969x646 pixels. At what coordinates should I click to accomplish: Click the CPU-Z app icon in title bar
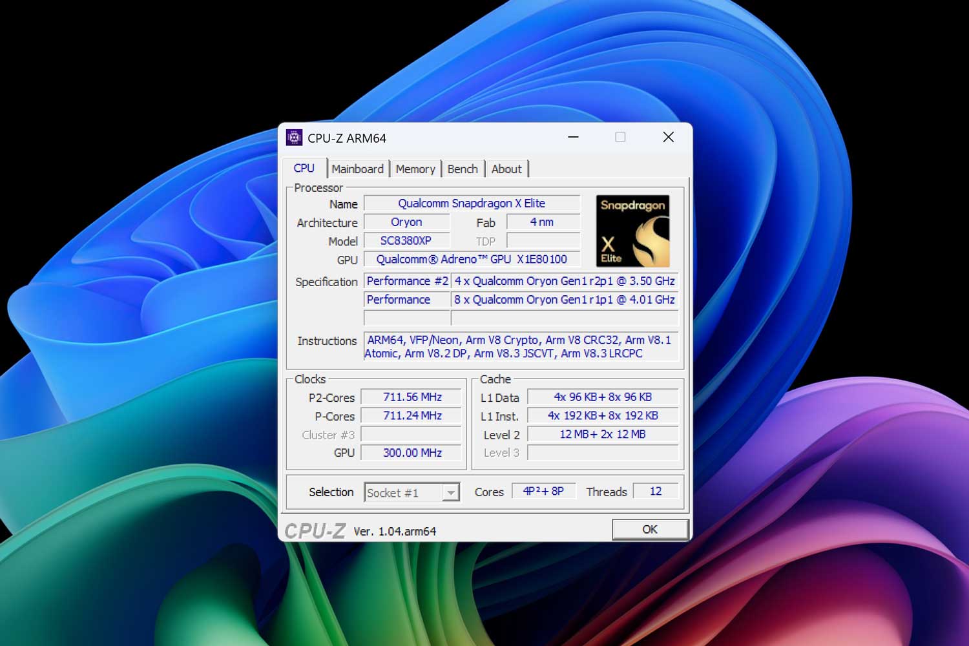[x=294, y=138]
